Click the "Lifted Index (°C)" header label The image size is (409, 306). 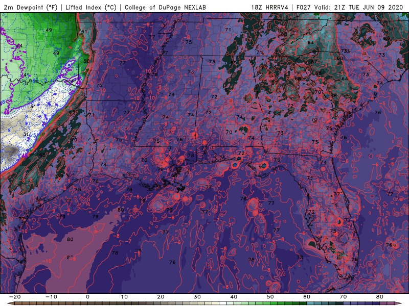[x=91, y=7]
